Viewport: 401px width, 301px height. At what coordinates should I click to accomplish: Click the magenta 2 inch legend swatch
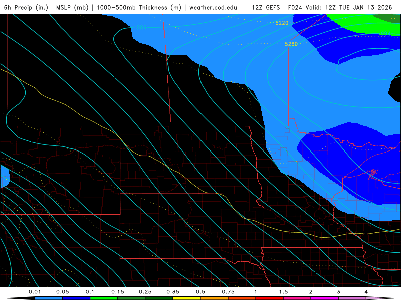[325, 298]
